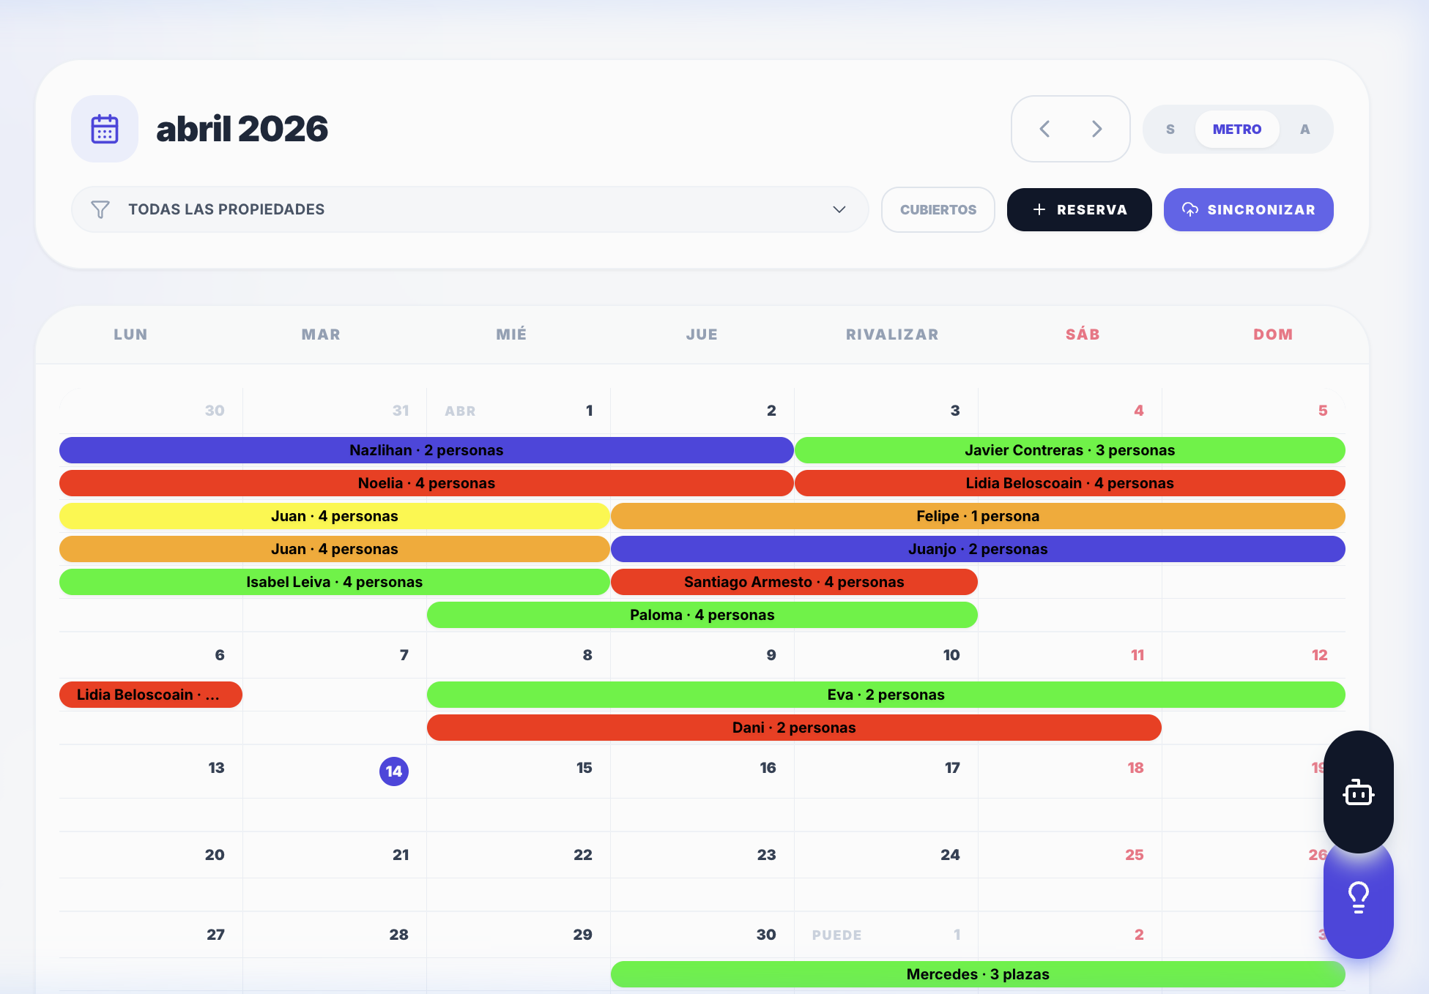The width and height of the screenshot is (1429, 994).
Task: Select the highlighted day 14
Action: [394, 771]
